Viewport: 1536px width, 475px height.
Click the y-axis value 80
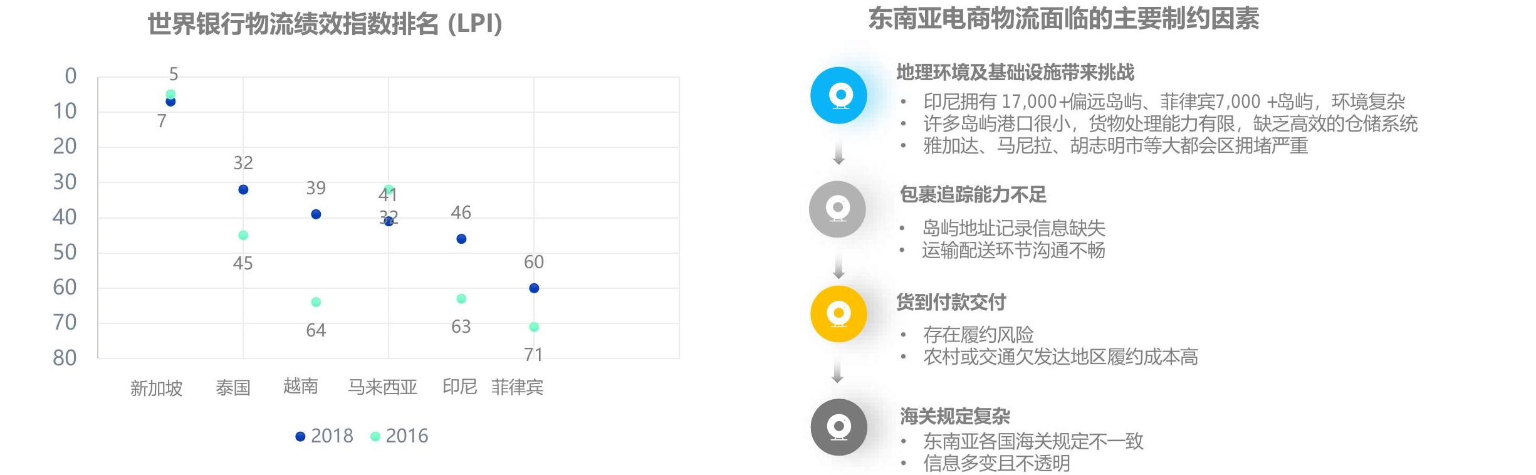[x=65, y=358]
